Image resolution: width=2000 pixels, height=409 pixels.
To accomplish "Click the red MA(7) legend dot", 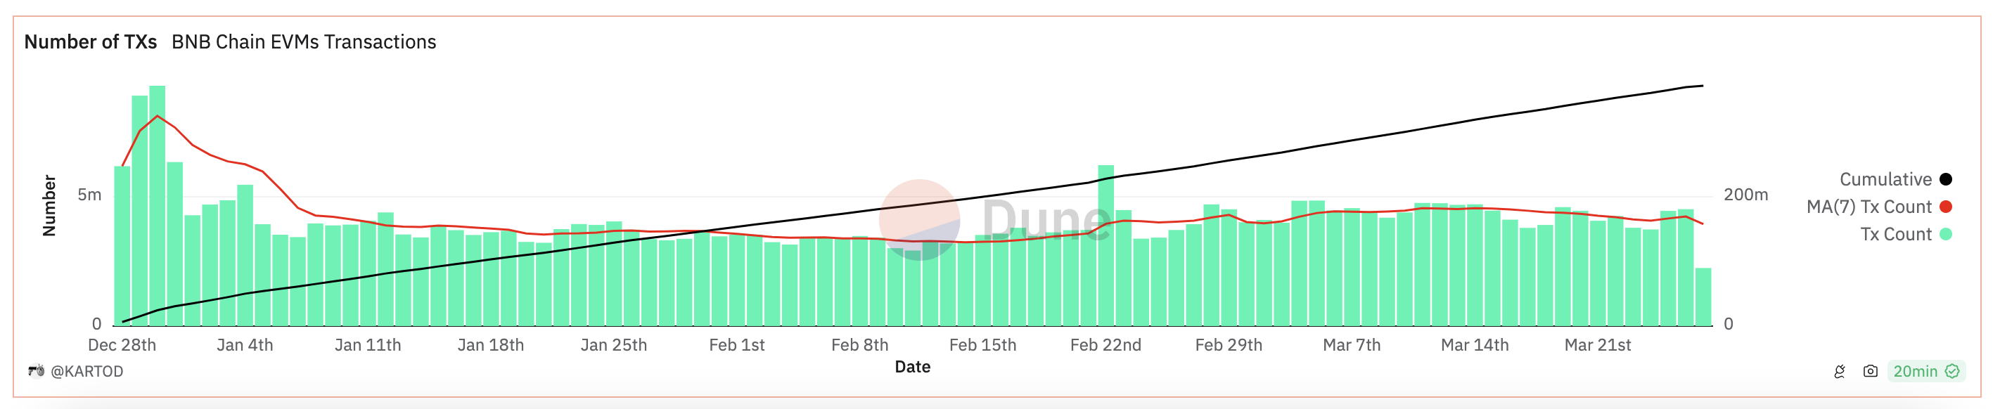I will pos(1946,207).
